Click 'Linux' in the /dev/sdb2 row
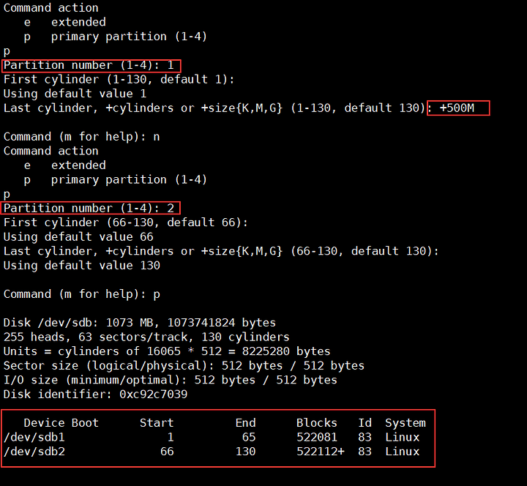This screenshot has height=486, width=527. (x=403, y=452)
